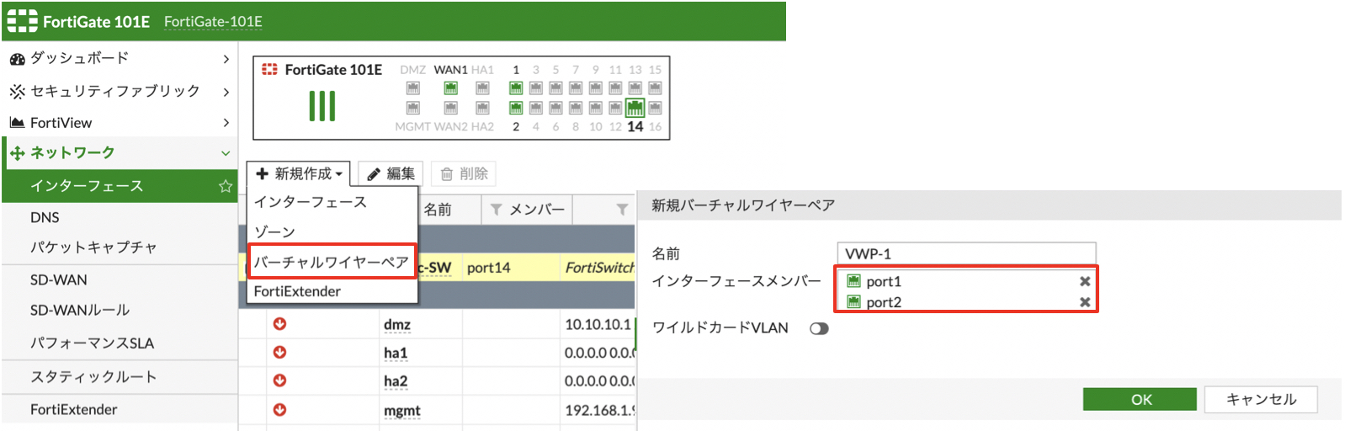The image size is (1350, 431).
Task: Open the ダッシュボード menu
Action: tap(80, 58)
